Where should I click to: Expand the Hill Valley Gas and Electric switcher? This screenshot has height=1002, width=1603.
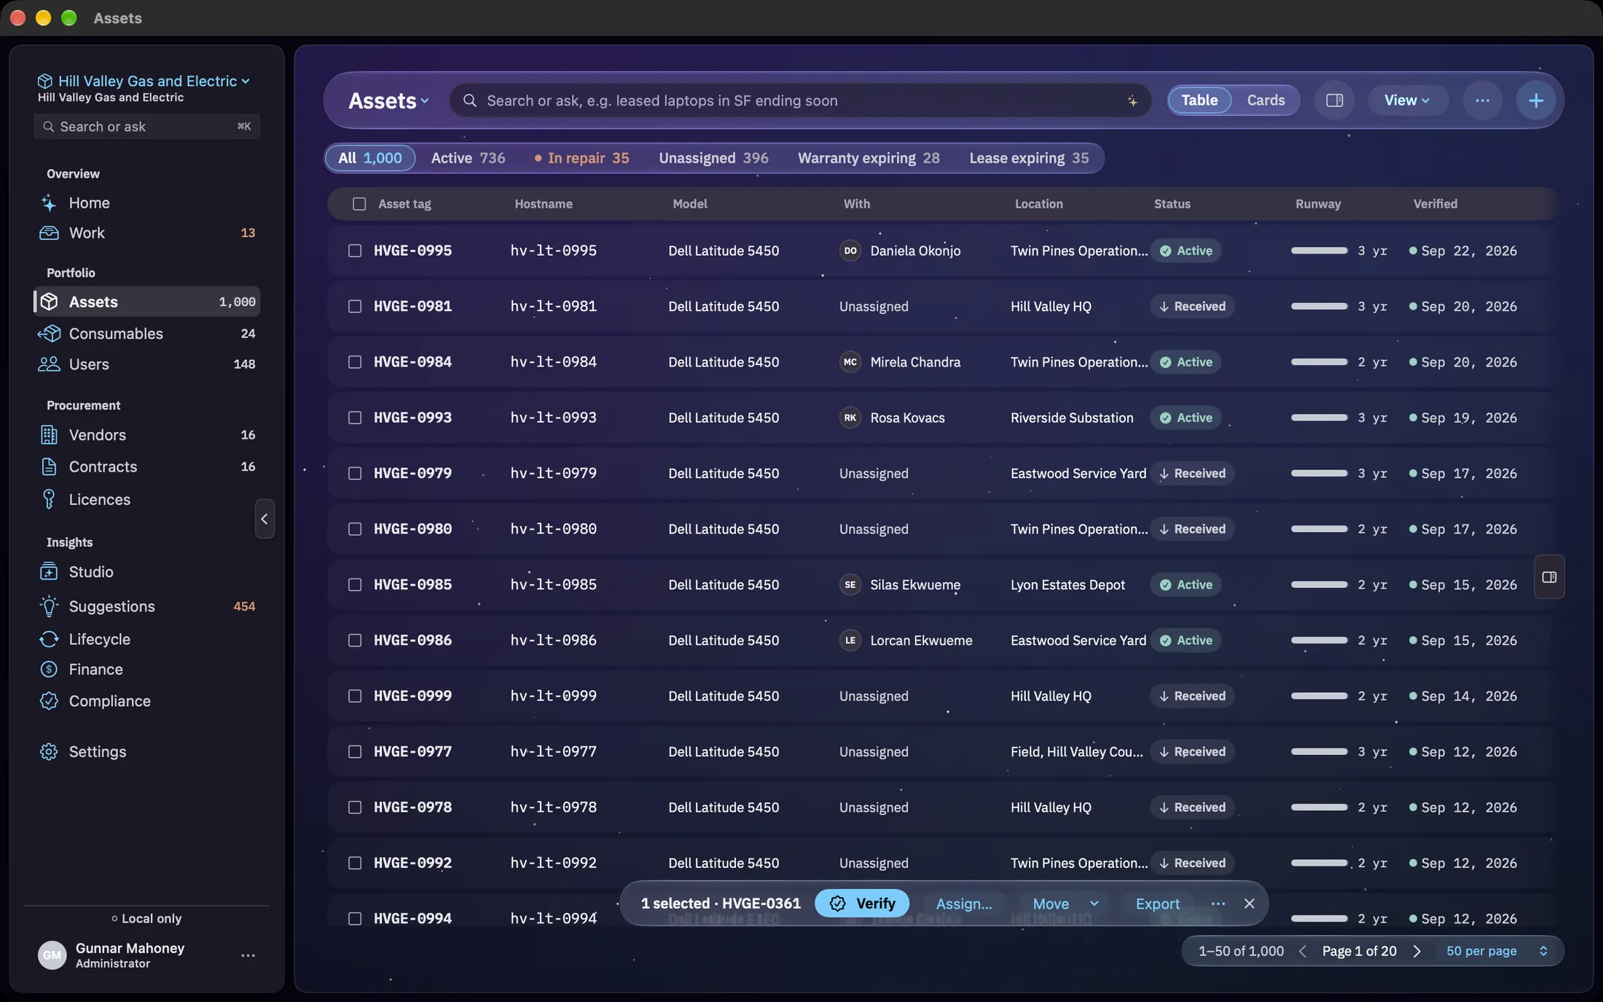tap(144, 81)
